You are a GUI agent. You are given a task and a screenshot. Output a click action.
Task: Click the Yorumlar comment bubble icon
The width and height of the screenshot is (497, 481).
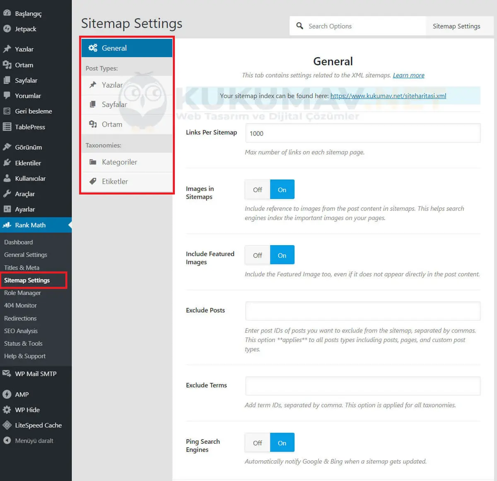tap(7, 96)
